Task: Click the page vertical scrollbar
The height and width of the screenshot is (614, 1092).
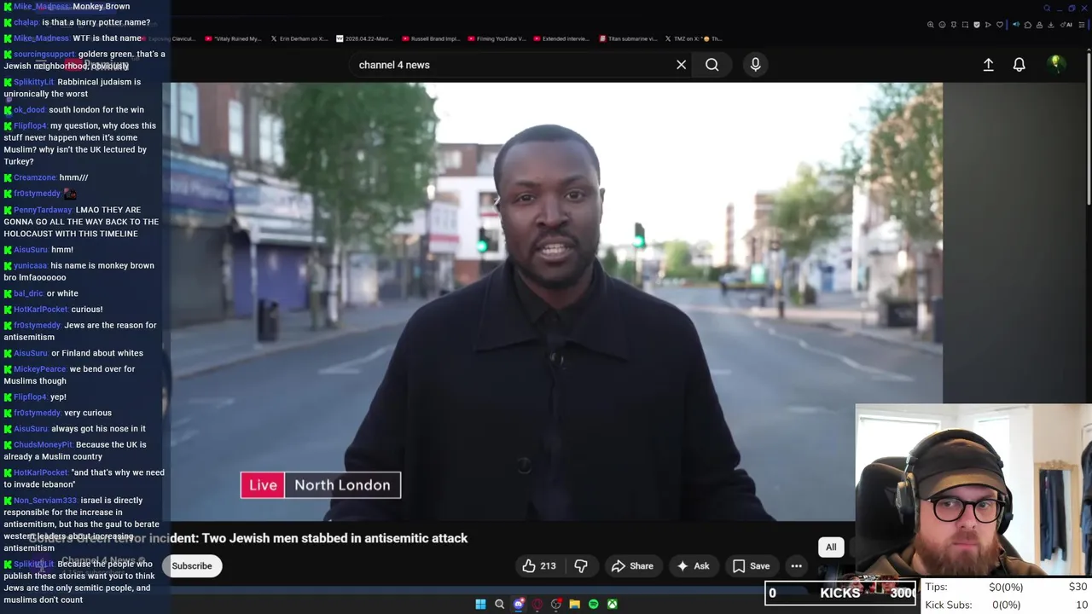Action: 1088,128
